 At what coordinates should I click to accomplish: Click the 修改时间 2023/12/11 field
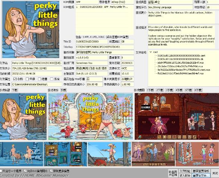click(x=37, y=74)
